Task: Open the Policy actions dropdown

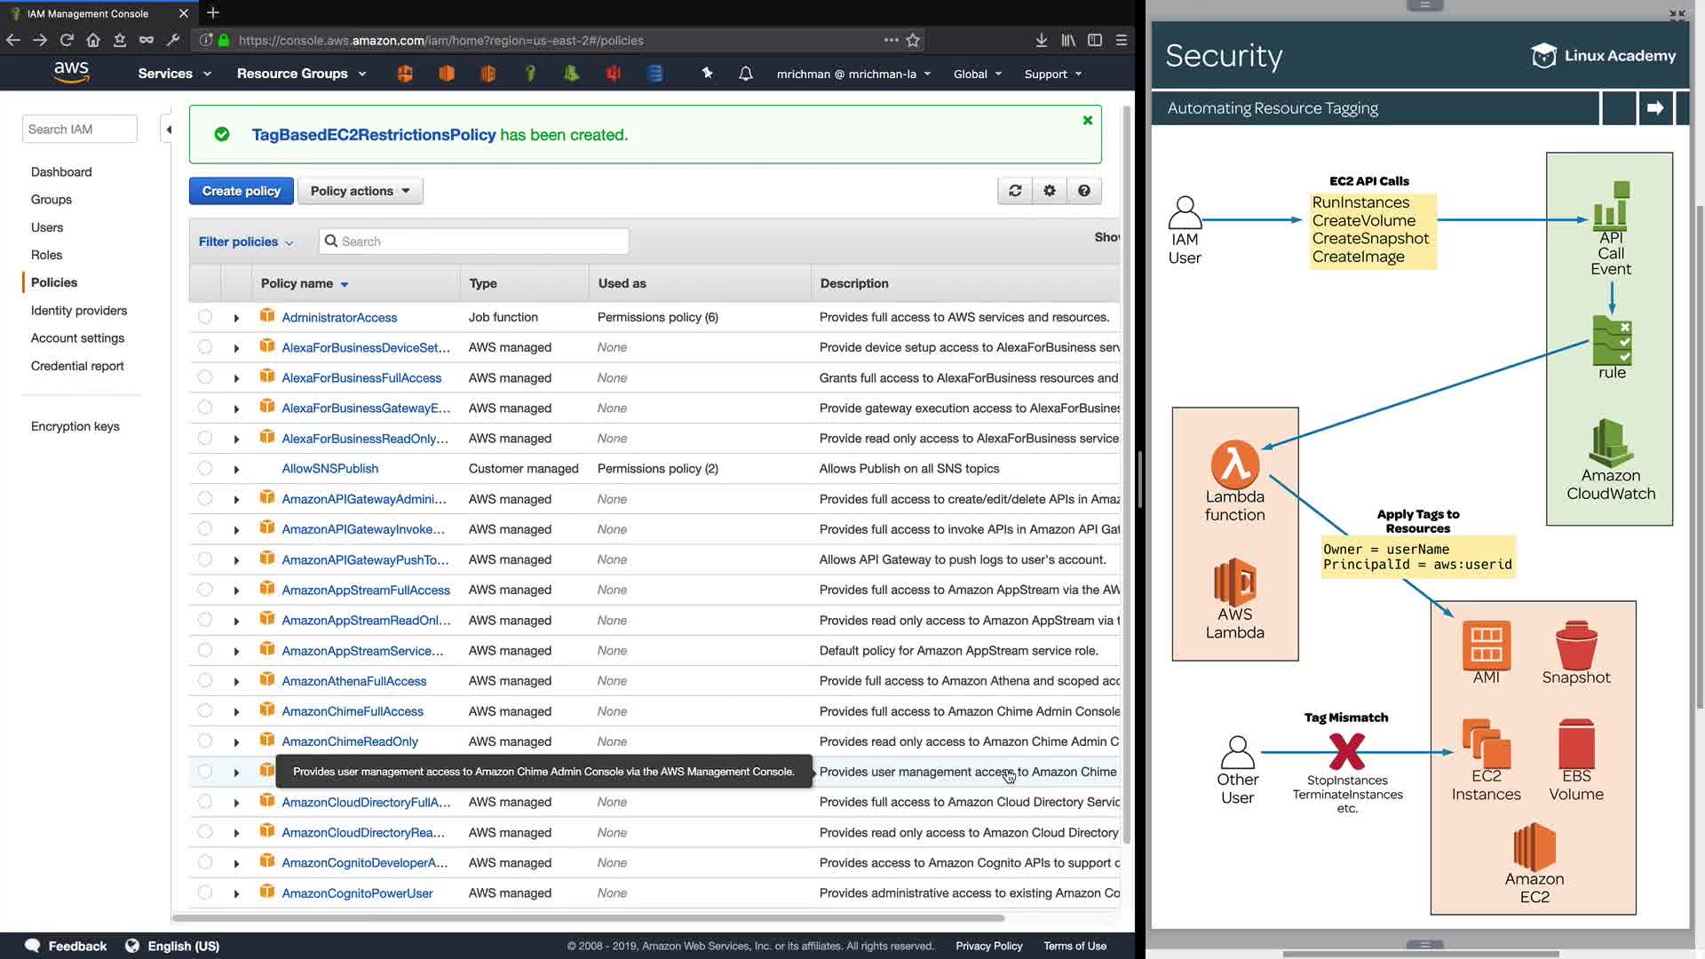Action: click(360, 191)
